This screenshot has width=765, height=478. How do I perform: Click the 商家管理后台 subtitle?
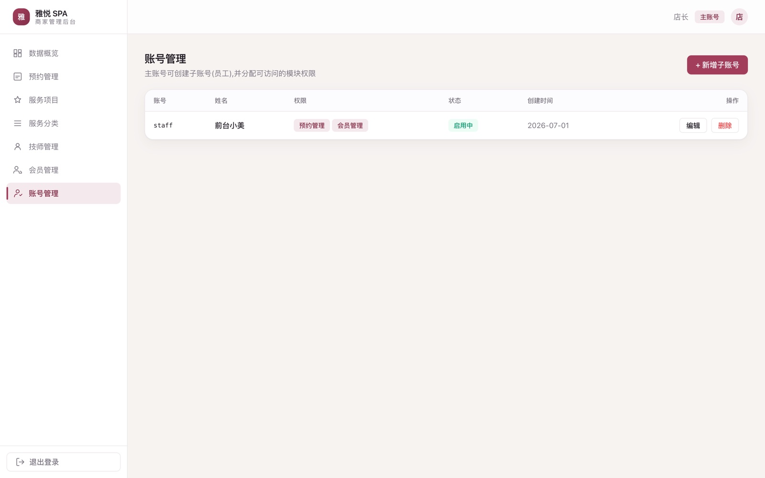[x=55, y=22]
